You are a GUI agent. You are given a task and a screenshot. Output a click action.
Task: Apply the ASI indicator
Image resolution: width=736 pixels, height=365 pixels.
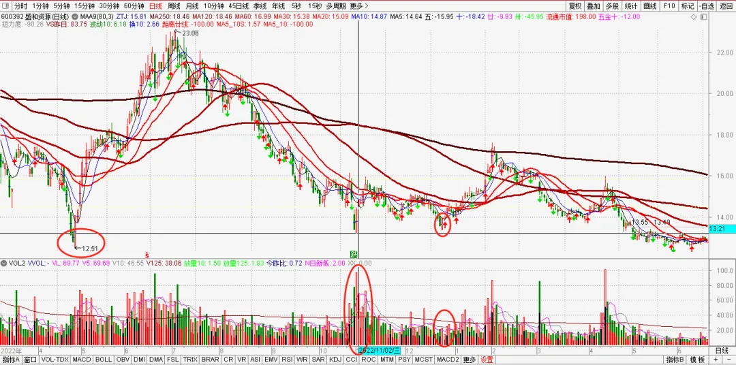pyautogui.click(x=257, y=360)
